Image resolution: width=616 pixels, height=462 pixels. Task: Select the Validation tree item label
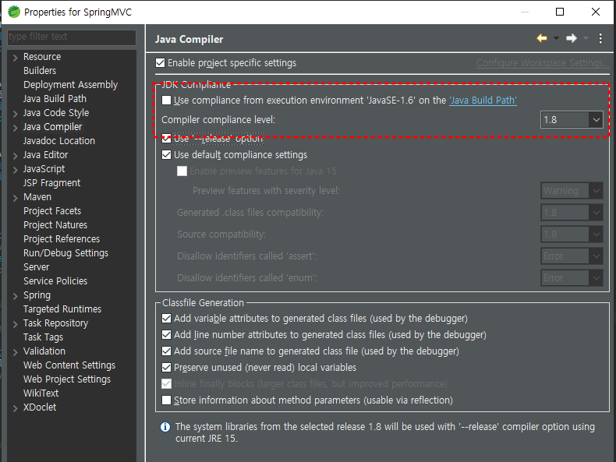44,351
